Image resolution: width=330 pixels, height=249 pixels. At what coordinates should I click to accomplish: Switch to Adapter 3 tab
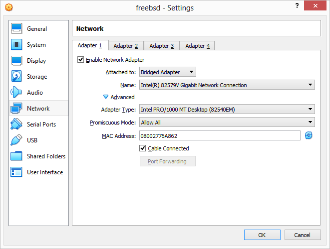click(x=162, y=46)
